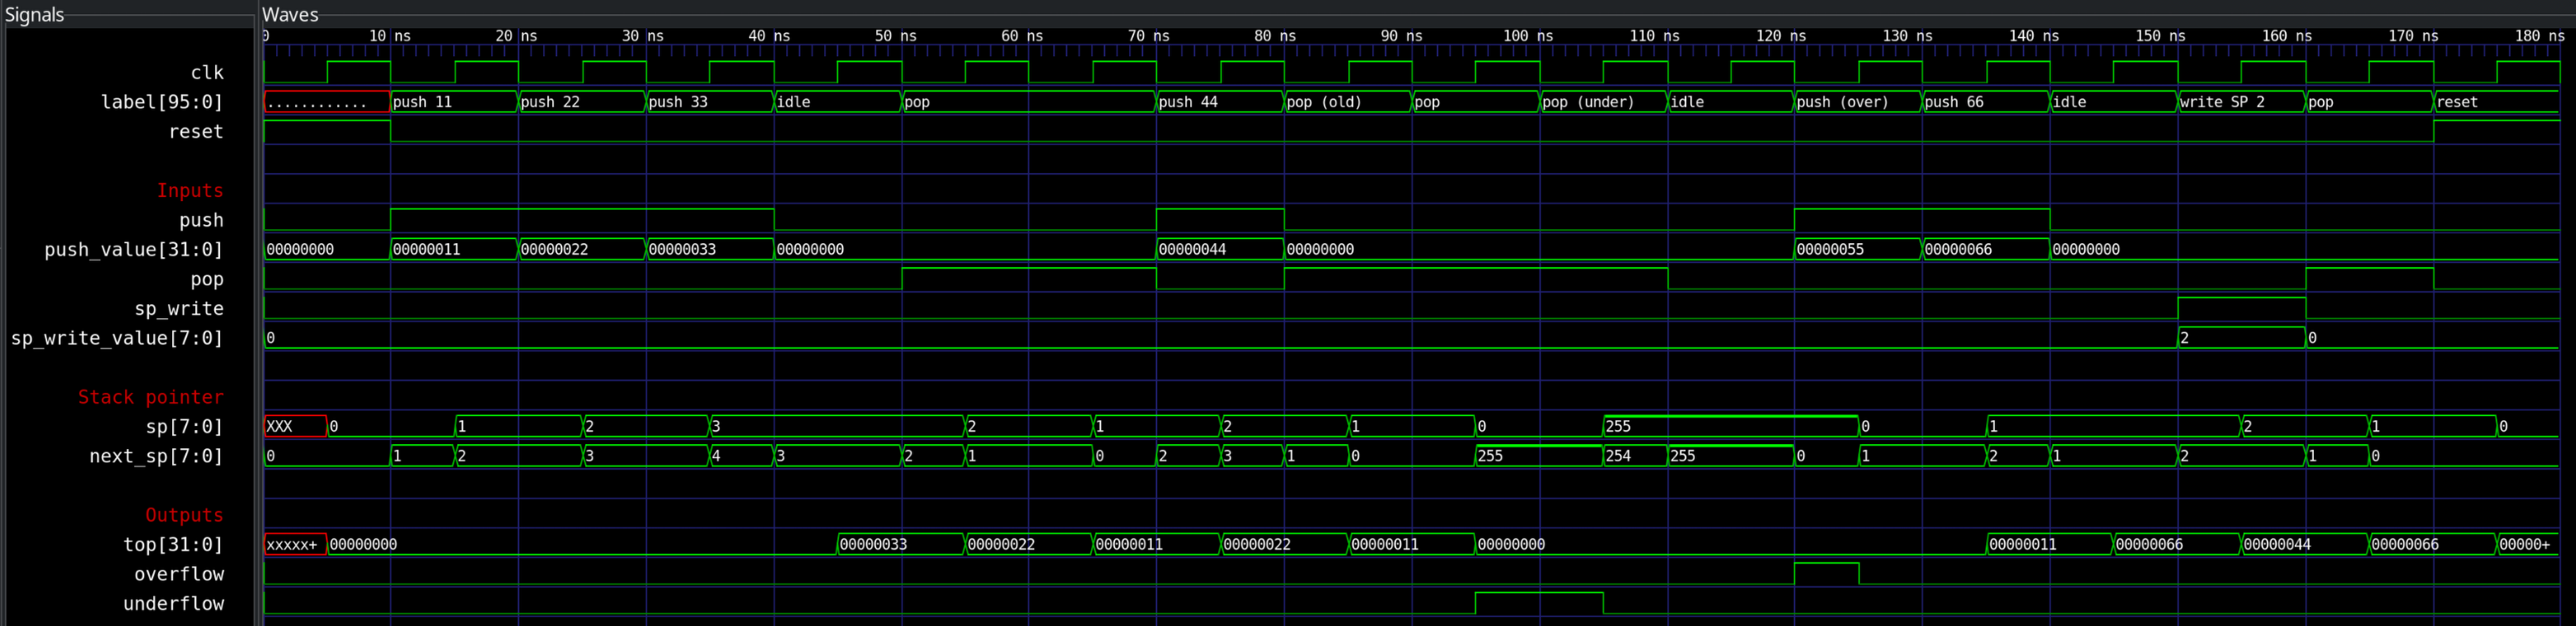Click the "push 44" label segment
This screenshot has width=2576, height=626.
click(1220, 102)
